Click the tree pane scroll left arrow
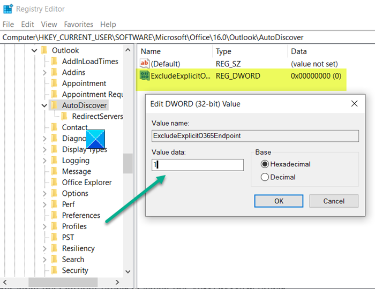 tap(4, 282)
